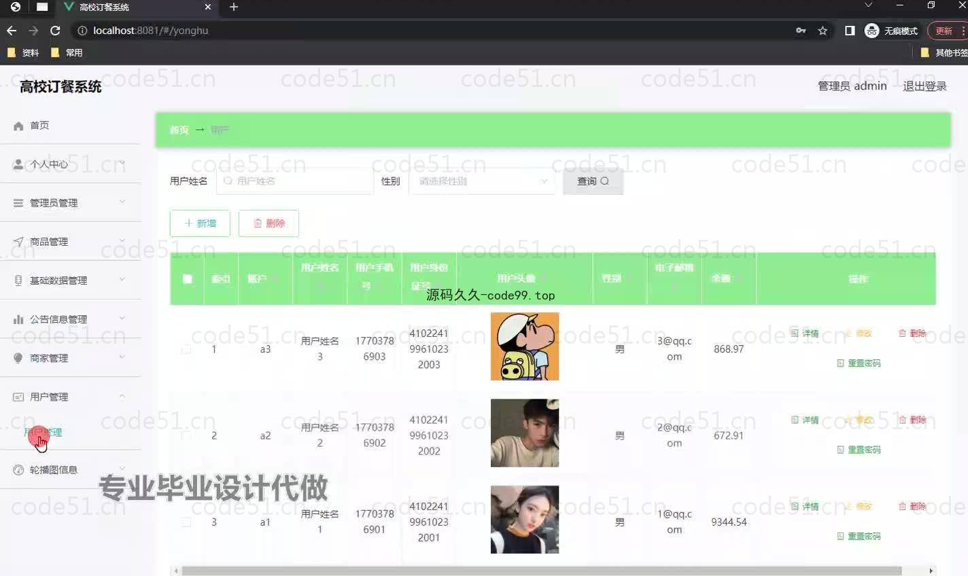This screenshot has height=576, width=968.
Task: Click the avatar photo of user a1
Action: click(525, 520)
